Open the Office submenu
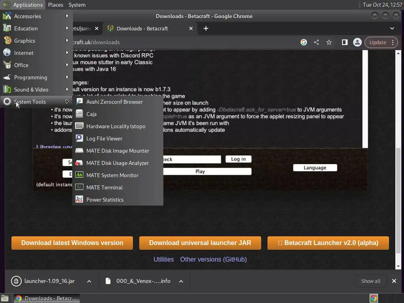404x303 pixels. point(36,65)
